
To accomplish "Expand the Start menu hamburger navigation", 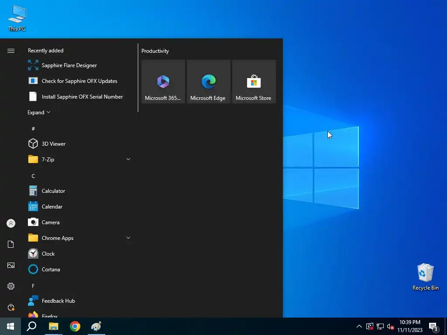I will pos(11,51).
